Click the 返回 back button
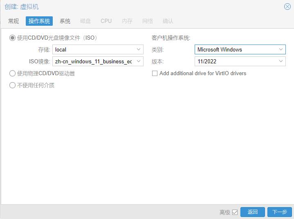 pyautogui.click(x=252, y=212)
